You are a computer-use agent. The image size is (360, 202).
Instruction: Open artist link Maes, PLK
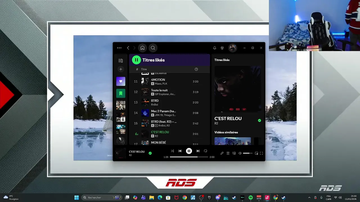point(161,84)
